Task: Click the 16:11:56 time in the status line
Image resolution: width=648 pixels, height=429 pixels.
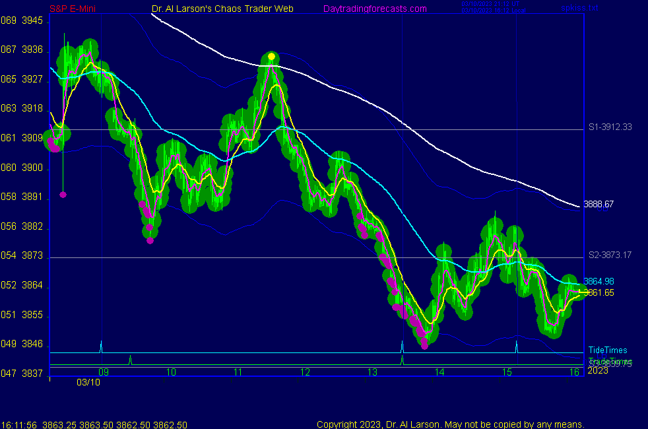Action: point(19,425)
